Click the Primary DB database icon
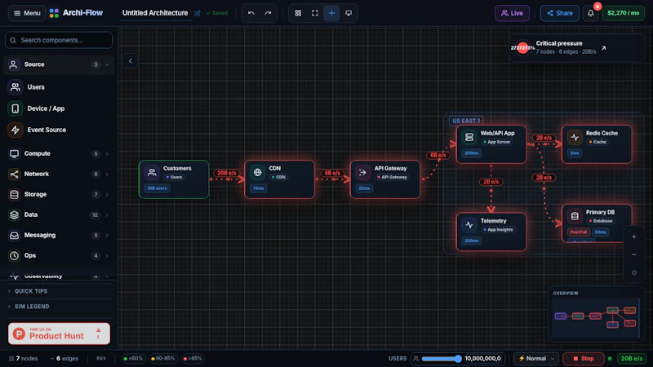Viewport: 653px width, 367px height. pos(575,216)
